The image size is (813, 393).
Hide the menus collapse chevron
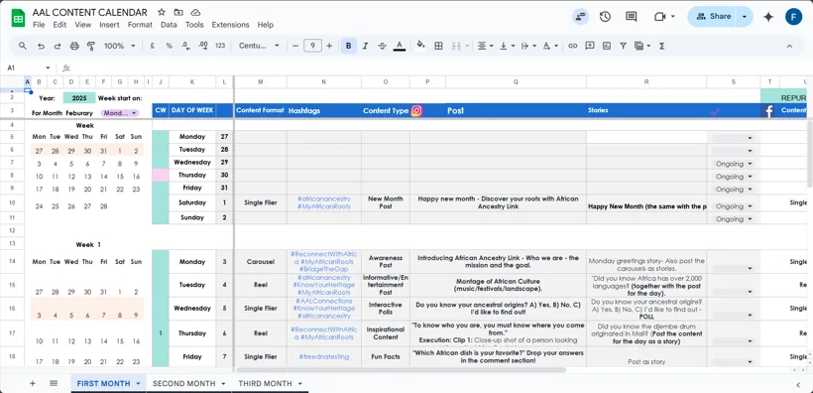[789, 46]
